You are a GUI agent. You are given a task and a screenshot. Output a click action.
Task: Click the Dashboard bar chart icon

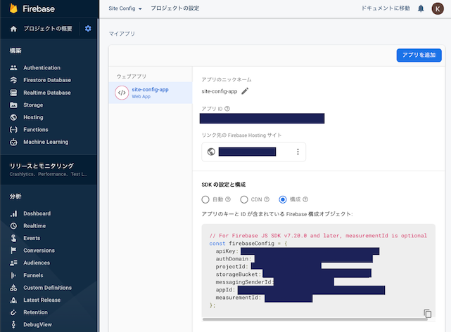(13, 213)
